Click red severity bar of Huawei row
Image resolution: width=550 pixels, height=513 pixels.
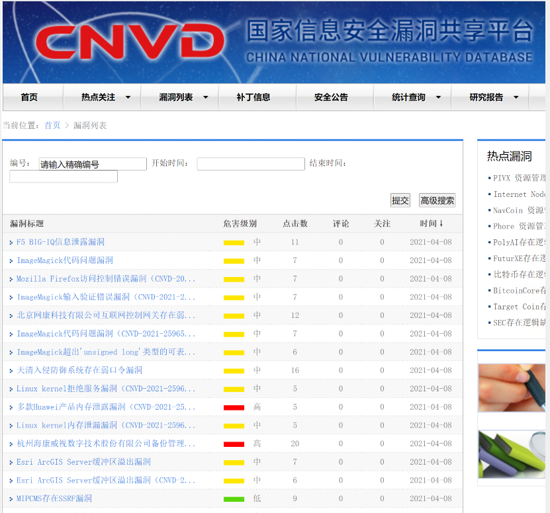click(234, 407)
